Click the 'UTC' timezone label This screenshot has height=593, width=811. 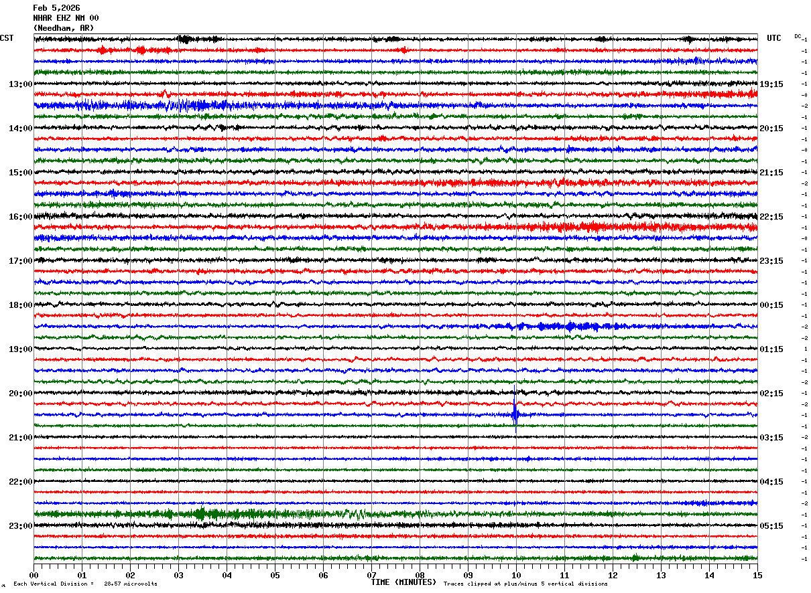[x=774, y=38]
